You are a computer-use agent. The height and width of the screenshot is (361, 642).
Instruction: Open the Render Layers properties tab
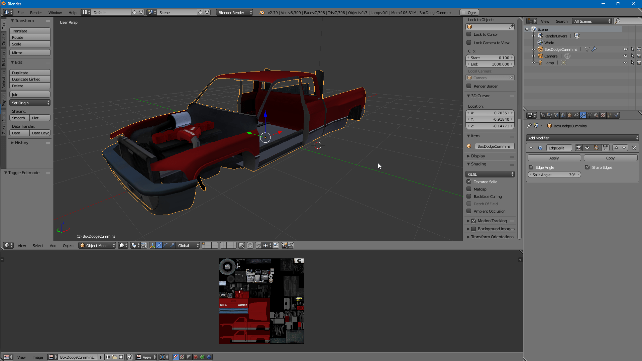tap(549, 115)
